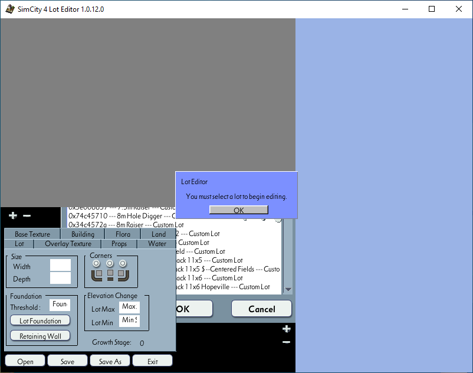Image resolution: width=473 pixels, height=373 pixels.
Task: Click the plus icon above Base Texture tab
Action: tap(12, 215)
